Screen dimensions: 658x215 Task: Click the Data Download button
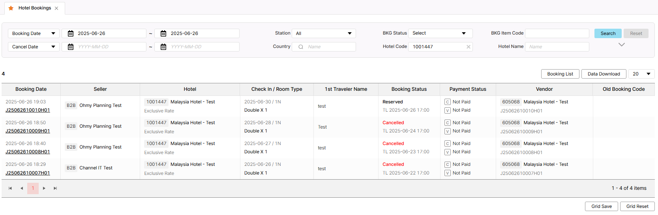point(604,74)
